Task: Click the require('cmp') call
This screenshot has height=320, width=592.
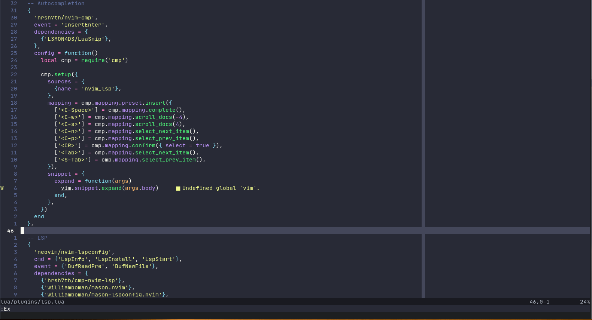Action: tap(105, 60)
